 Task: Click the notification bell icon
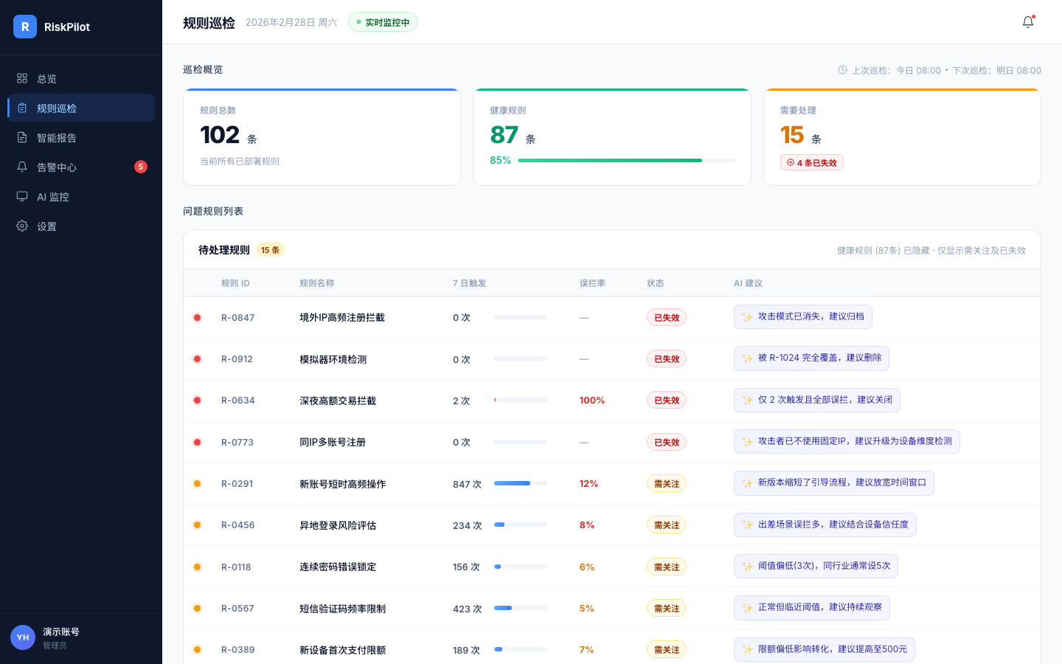click(x=1028, y=22)
